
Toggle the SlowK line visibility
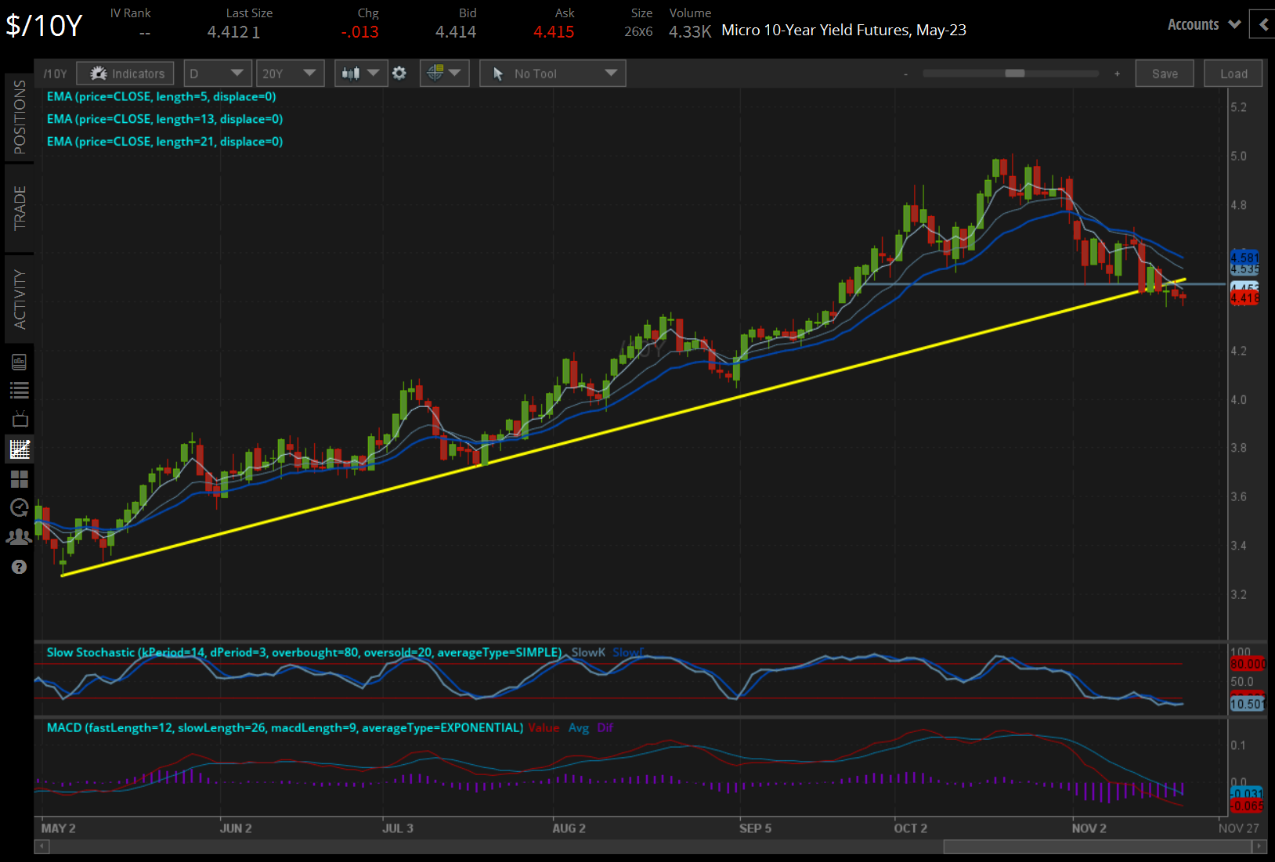(587, 651)
